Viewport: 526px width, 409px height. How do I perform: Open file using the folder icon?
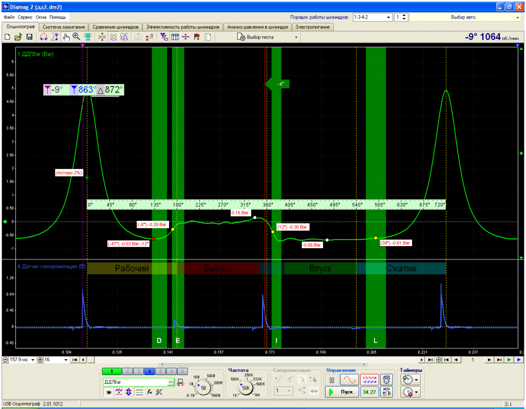pyautogui.click(x=18, y=37)
